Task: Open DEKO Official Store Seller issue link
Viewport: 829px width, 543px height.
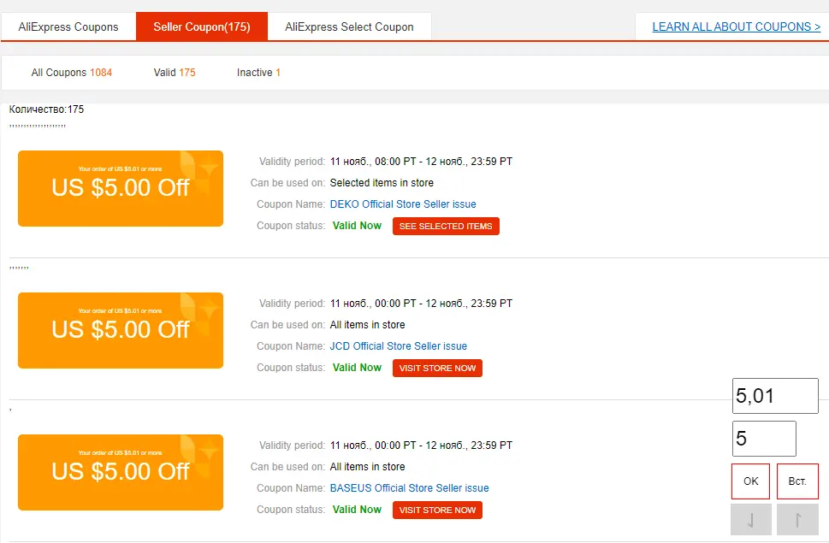Action: pyautogui.click(x=403, y=204)
